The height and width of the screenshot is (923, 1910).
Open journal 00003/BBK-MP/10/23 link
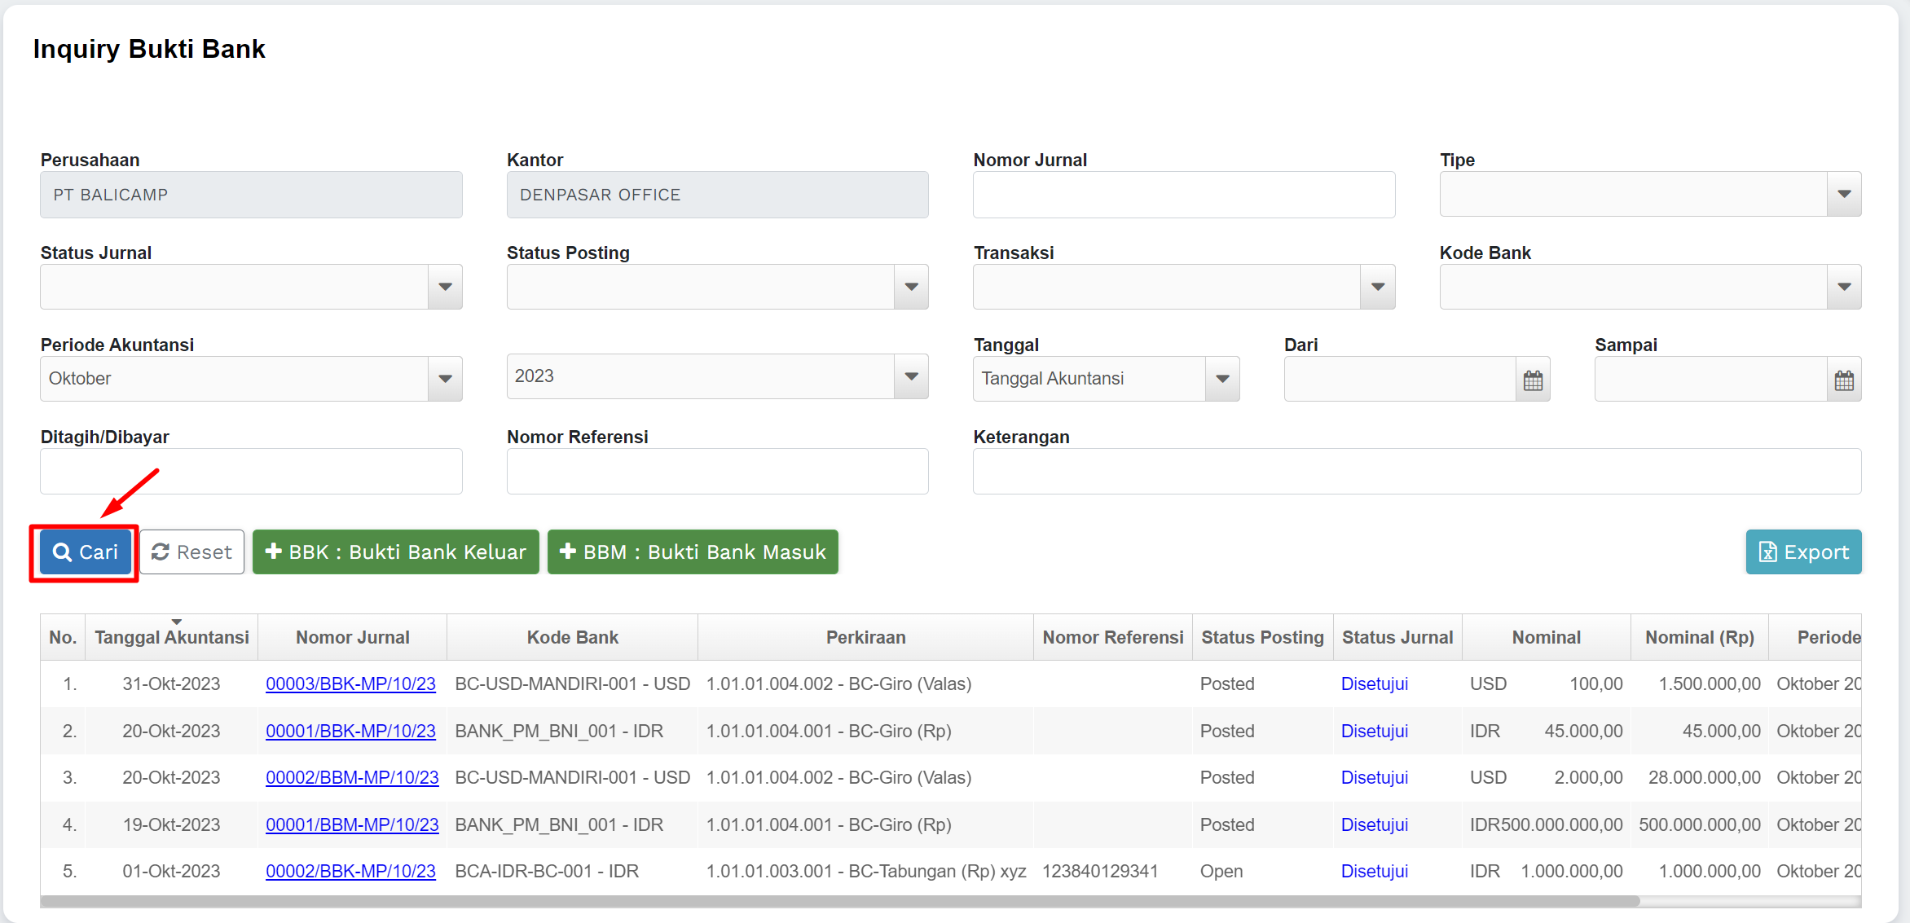[x=350, y=684]
